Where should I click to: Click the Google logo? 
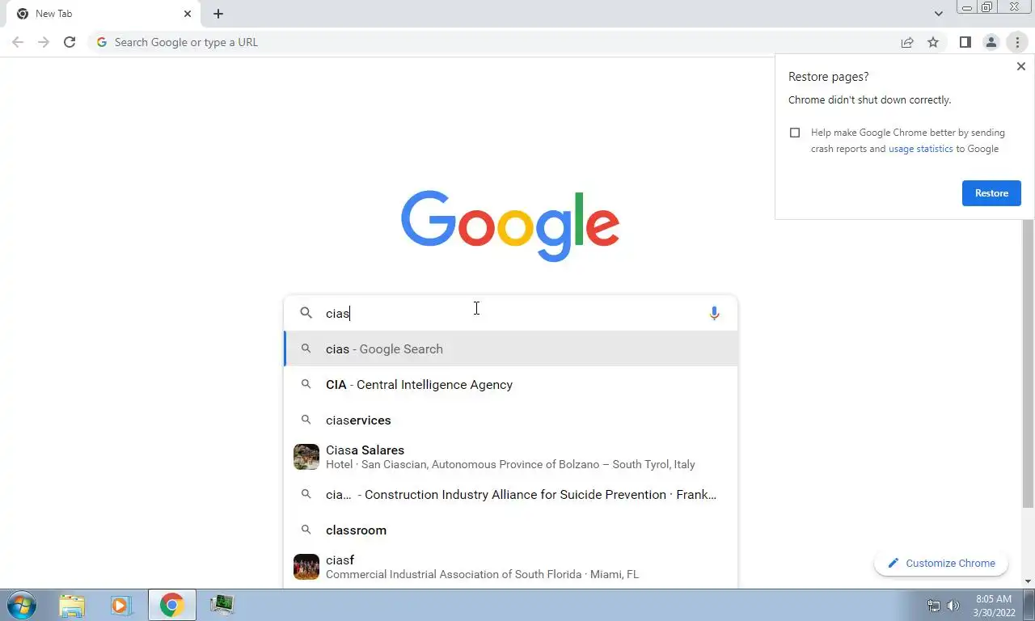click(x=510, y=226)
